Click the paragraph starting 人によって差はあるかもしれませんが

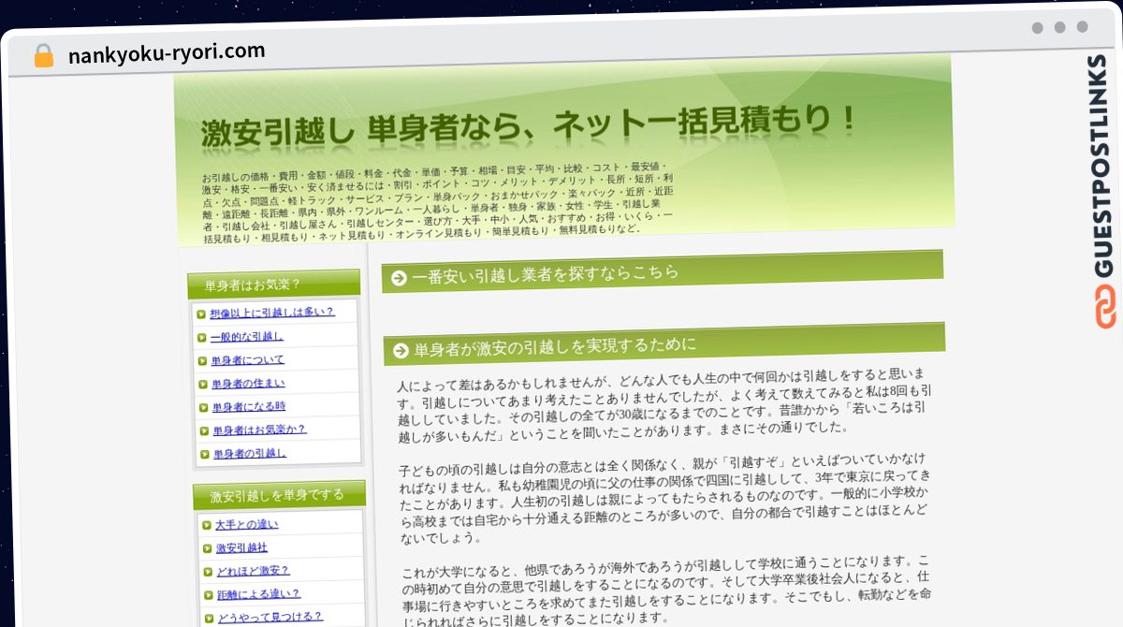point(665,403)
